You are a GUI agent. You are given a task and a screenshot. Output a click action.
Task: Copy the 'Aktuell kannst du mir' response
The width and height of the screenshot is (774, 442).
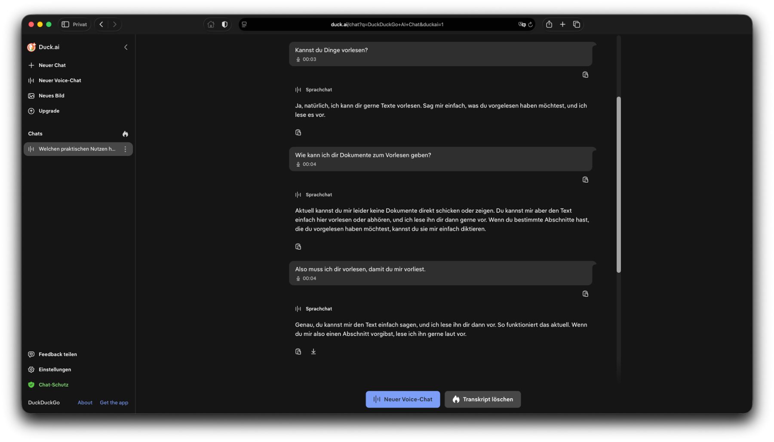(x=298, y=247)
